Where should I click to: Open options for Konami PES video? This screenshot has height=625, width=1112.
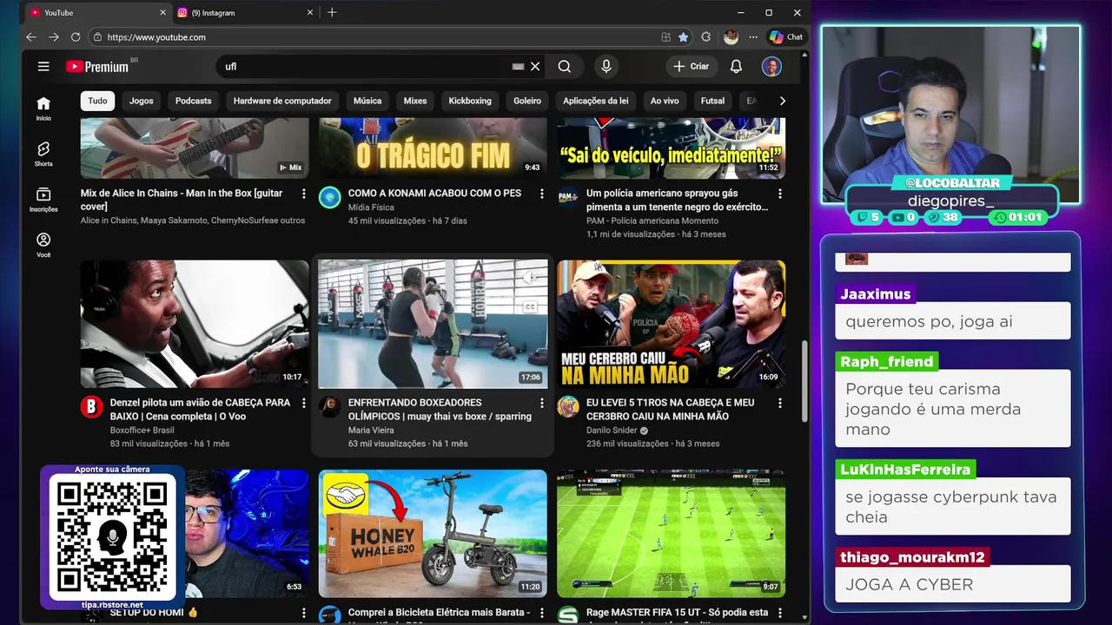541,194
